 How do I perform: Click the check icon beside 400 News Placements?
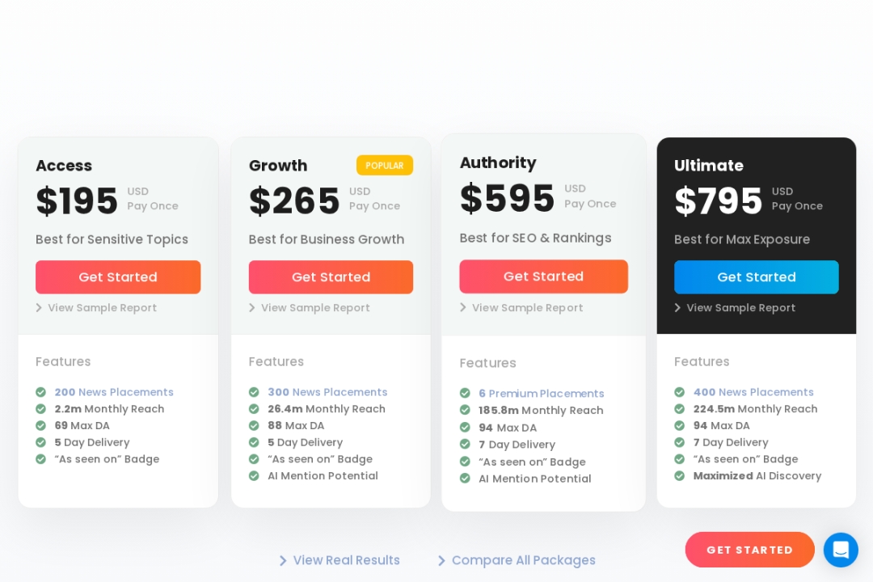click(680, 392)
